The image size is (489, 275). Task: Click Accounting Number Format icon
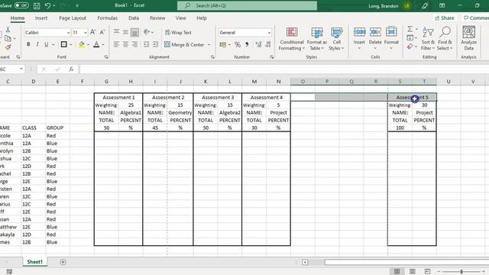222,44
